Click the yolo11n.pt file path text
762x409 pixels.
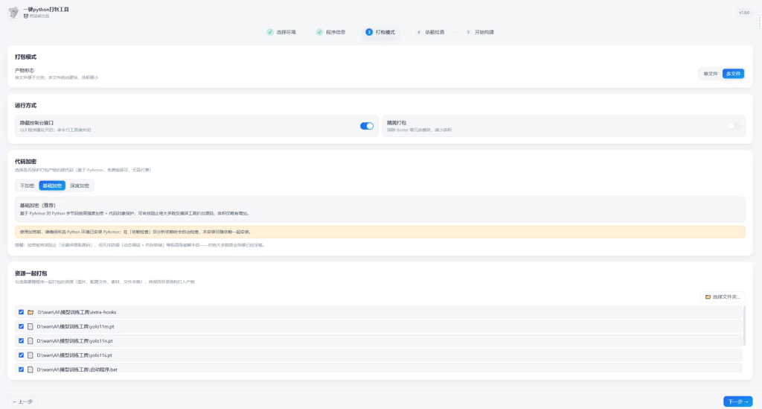(75, 341)
